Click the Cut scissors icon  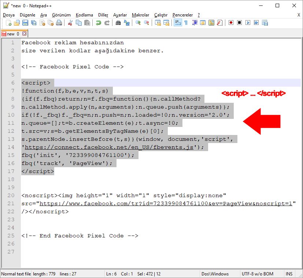[70, 23]
